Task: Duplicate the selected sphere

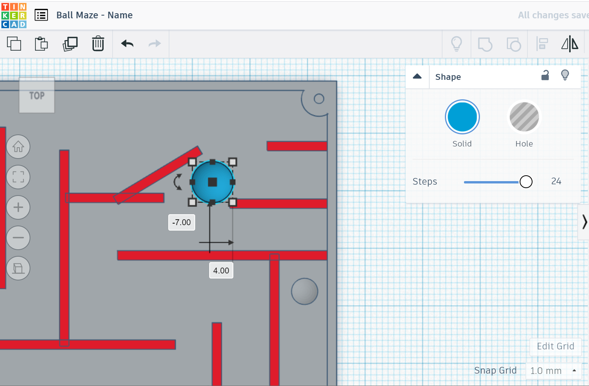Action: [x=70, y=44]
